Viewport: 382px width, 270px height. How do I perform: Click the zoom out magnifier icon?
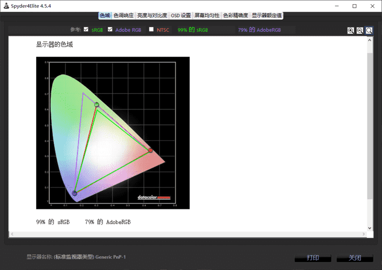pyautogui.click(x=360, y=30)
